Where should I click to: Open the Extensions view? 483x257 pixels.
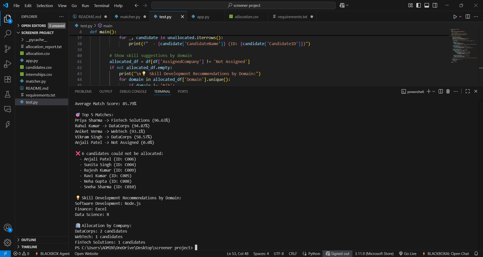[8, 79]
